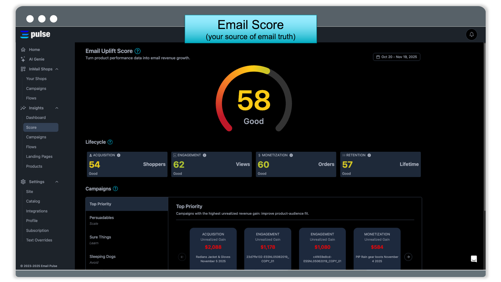This screenshot has width=501, height=282.
Task: Open the Landing Pages insights link
Action: point(39,156)
